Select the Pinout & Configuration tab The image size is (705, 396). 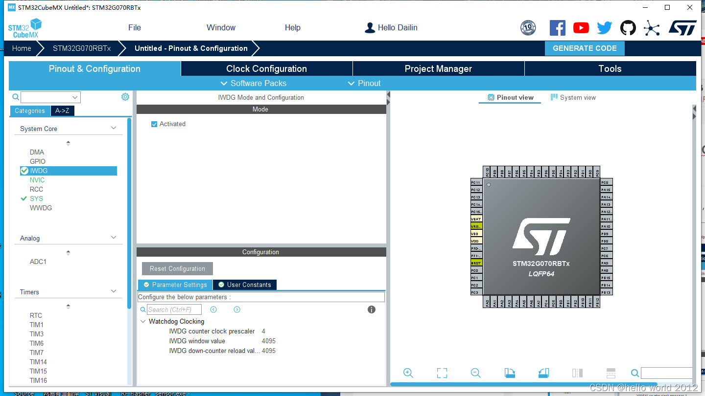94,69
